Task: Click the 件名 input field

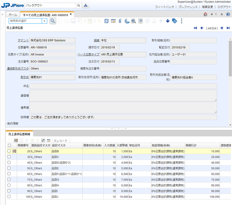Action: (123, 86)
